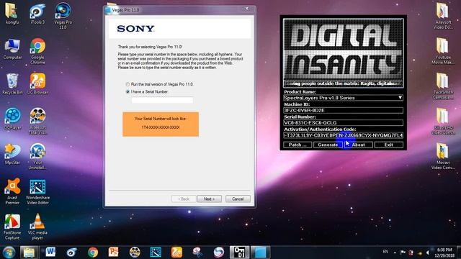The height and width of the screenshot is (259, 461).
Task: Open Youtube Movie Maker desktop folder
Action: point(443,51)
